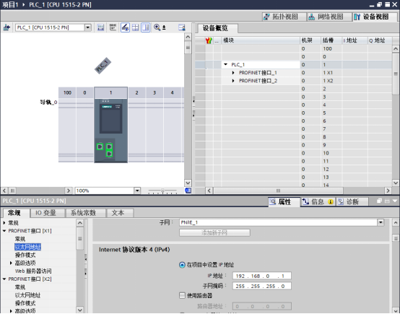Screen dimensions: 400x314
Task: Select Web 服务器访问 tree item
Action: pyautogui.click(x=33, y=271)
